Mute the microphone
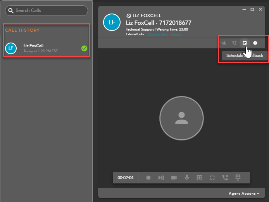 186,178
